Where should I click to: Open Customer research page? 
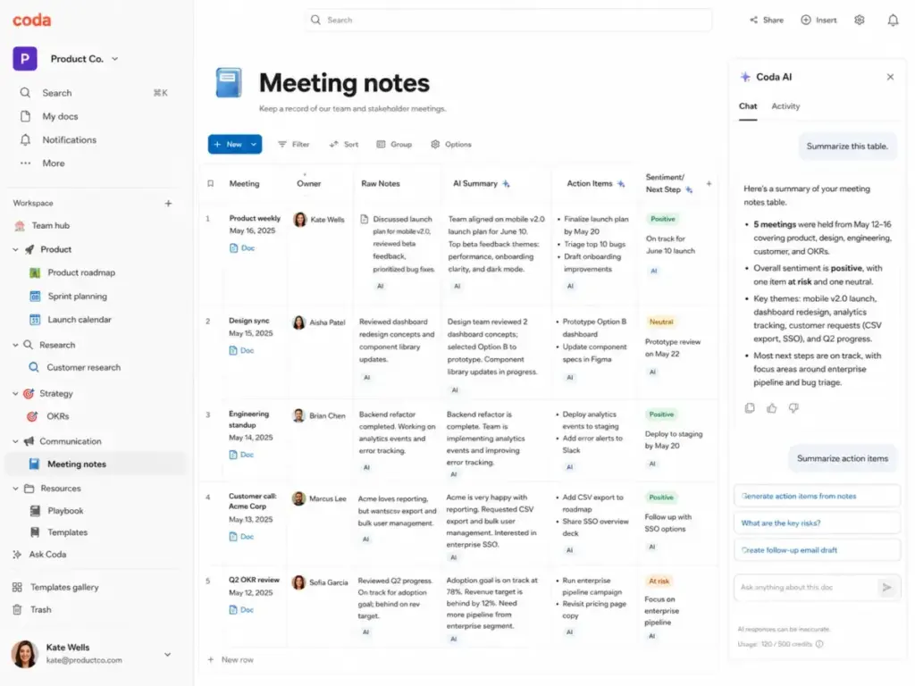point(83,367)
